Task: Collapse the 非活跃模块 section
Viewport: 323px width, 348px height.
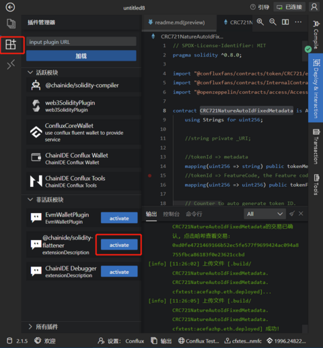Action: [45, 200]
